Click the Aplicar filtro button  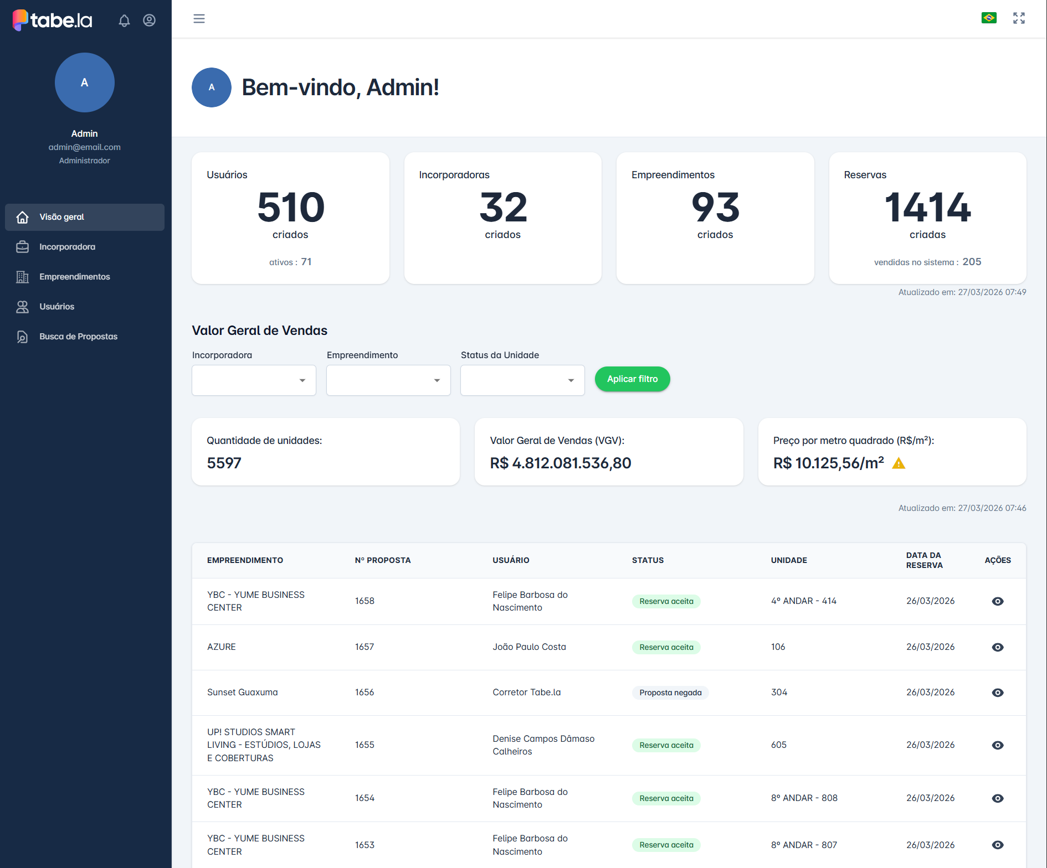tap(632, 379)
